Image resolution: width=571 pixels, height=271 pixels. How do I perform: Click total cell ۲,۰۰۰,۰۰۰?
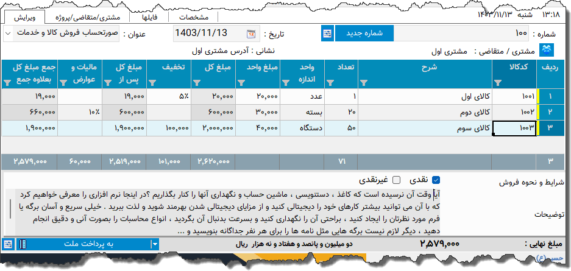click(213, 128)
